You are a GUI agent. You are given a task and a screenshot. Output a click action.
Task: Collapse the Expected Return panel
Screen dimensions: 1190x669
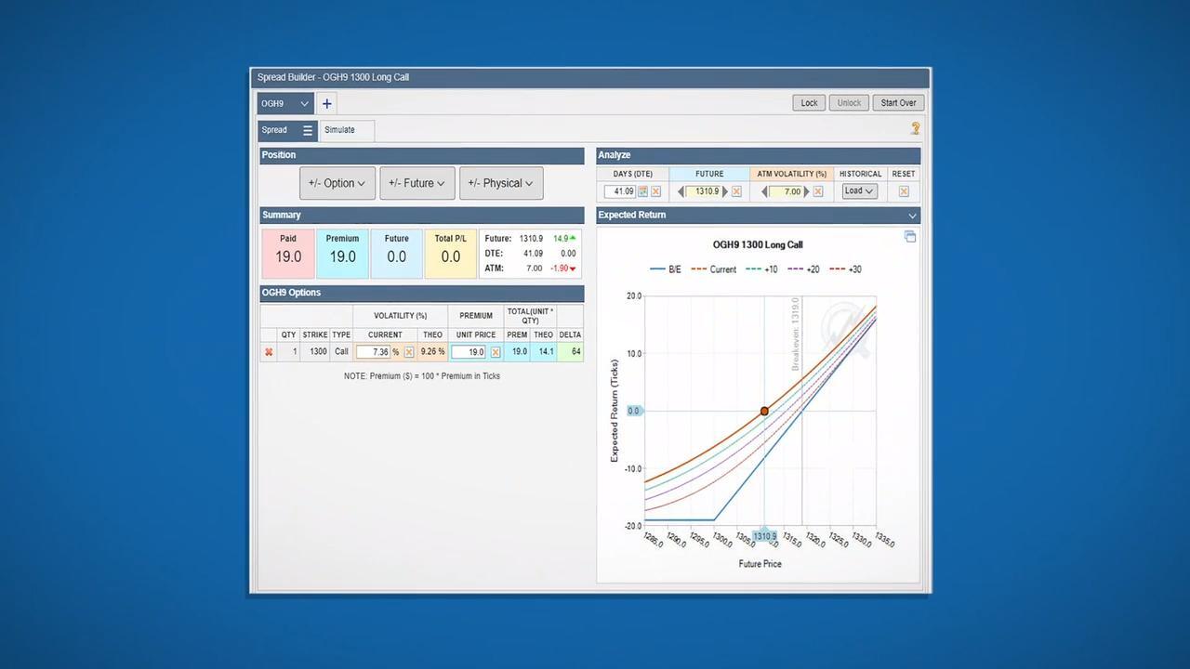click(x=912, y=216)
